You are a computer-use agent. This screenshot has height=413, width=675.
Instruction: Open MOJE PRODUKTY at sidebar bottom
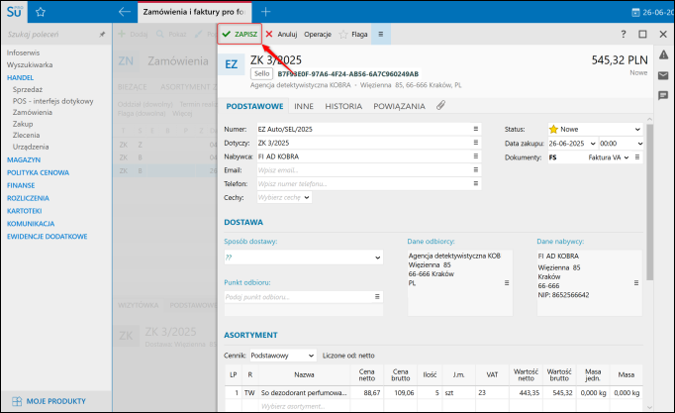[49, 401]
